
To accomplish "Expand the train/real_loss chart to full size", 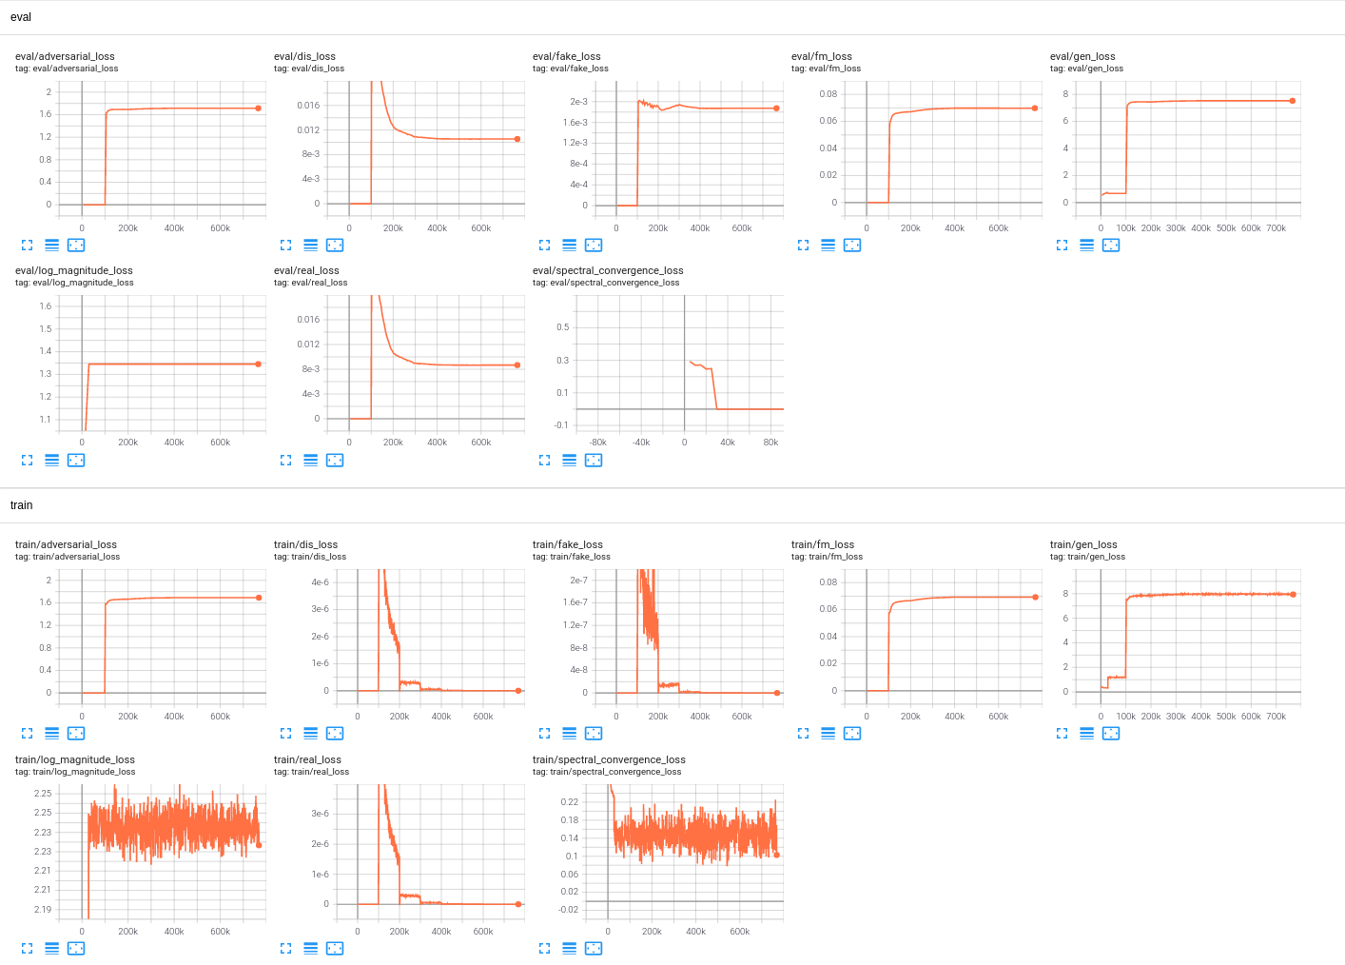I will [285, 949].
